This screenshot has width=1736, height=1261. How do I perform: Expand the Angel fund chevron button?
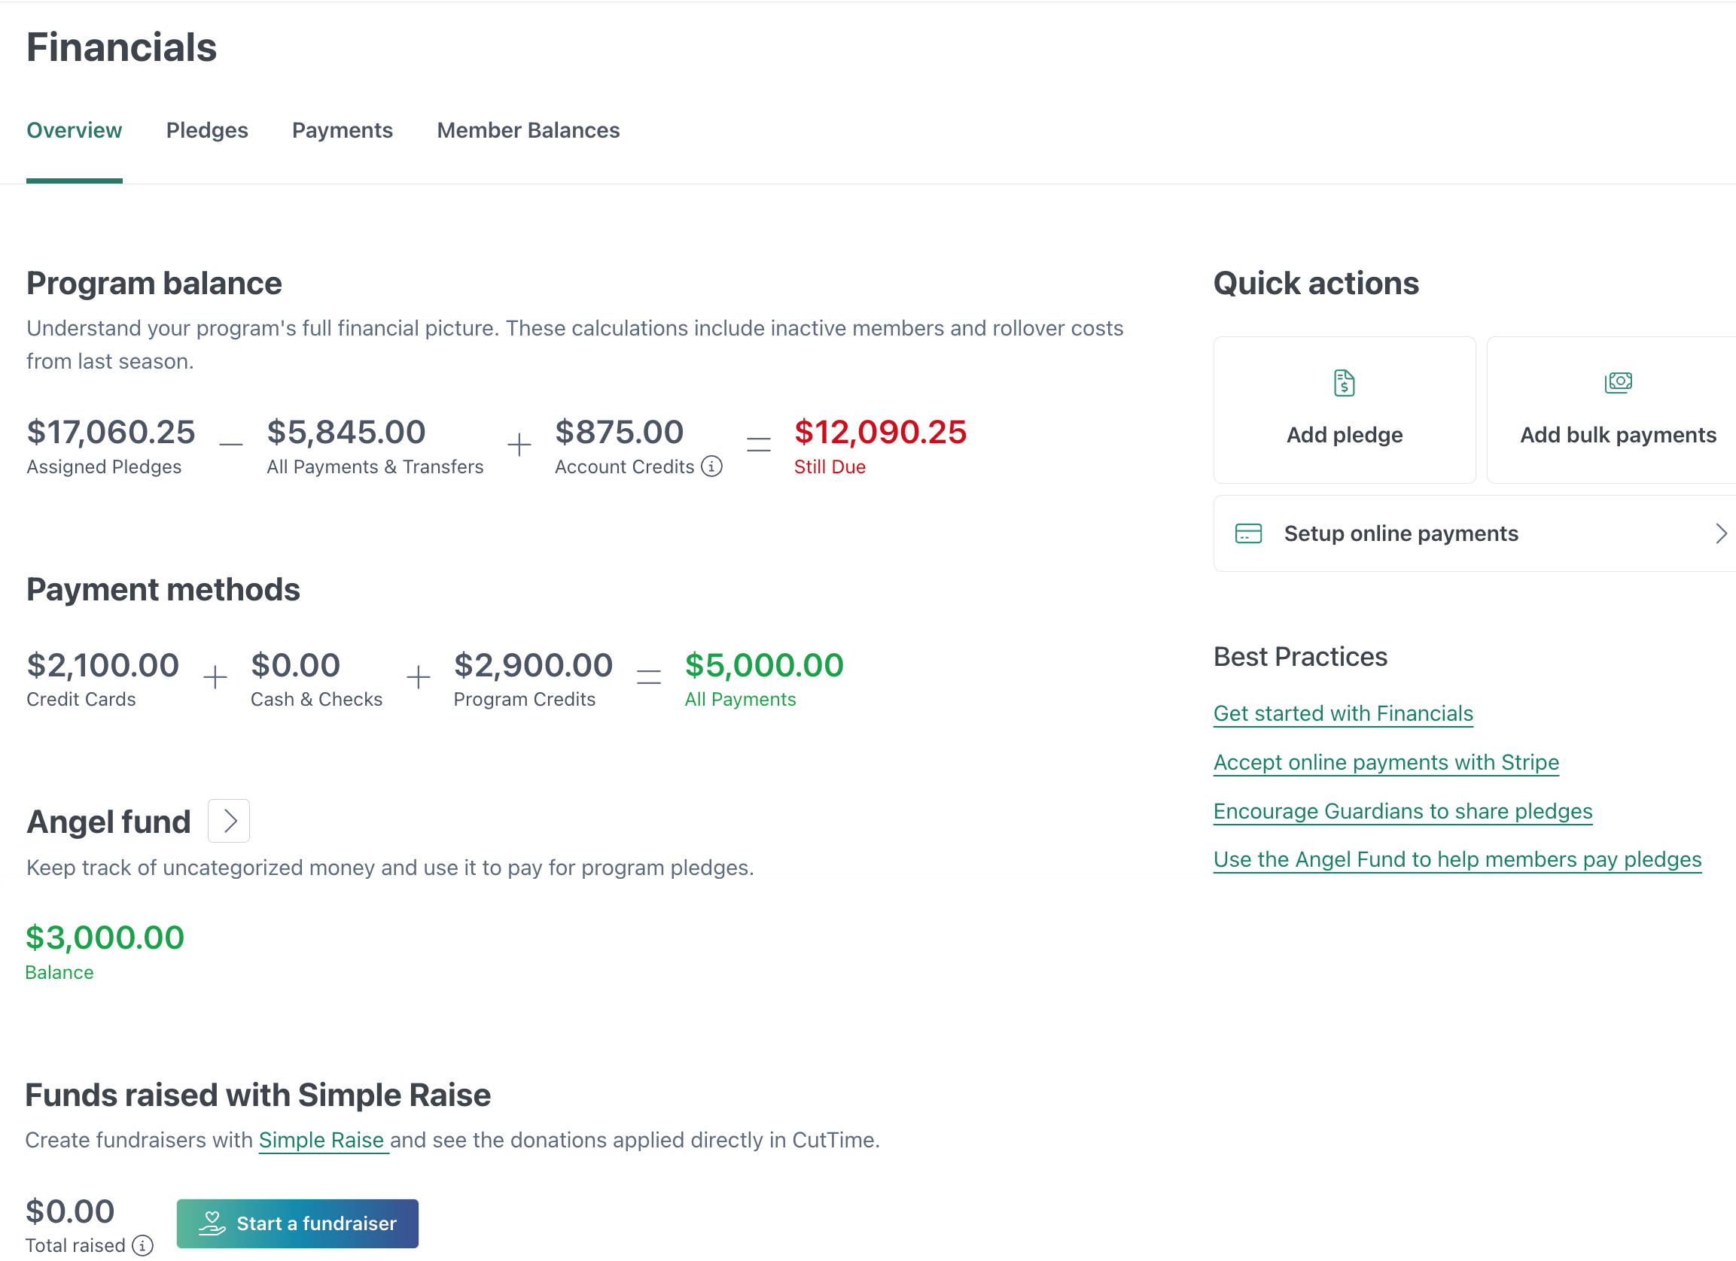pos(229,821)
